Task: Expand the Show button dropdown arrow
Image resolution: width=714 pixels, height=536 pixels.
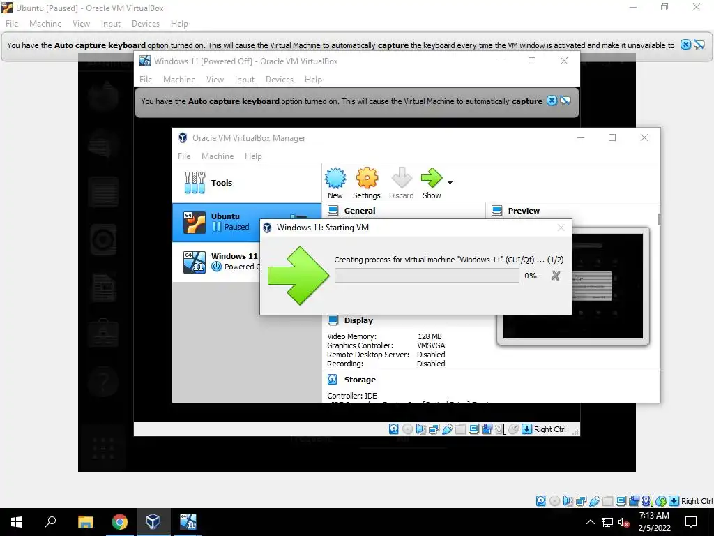Action: tap(450, 183)
